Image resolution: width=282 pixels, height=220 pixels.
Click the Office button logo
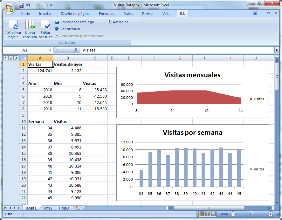point(9,8)
